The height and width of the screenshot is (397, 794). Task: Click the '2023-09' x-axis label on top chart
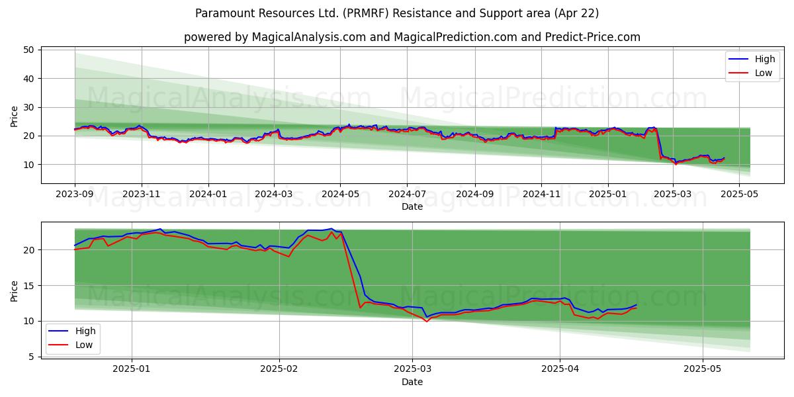tap(75, 195)
